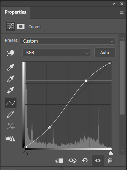View previous state with eye-arrow icon

(72, 161)
